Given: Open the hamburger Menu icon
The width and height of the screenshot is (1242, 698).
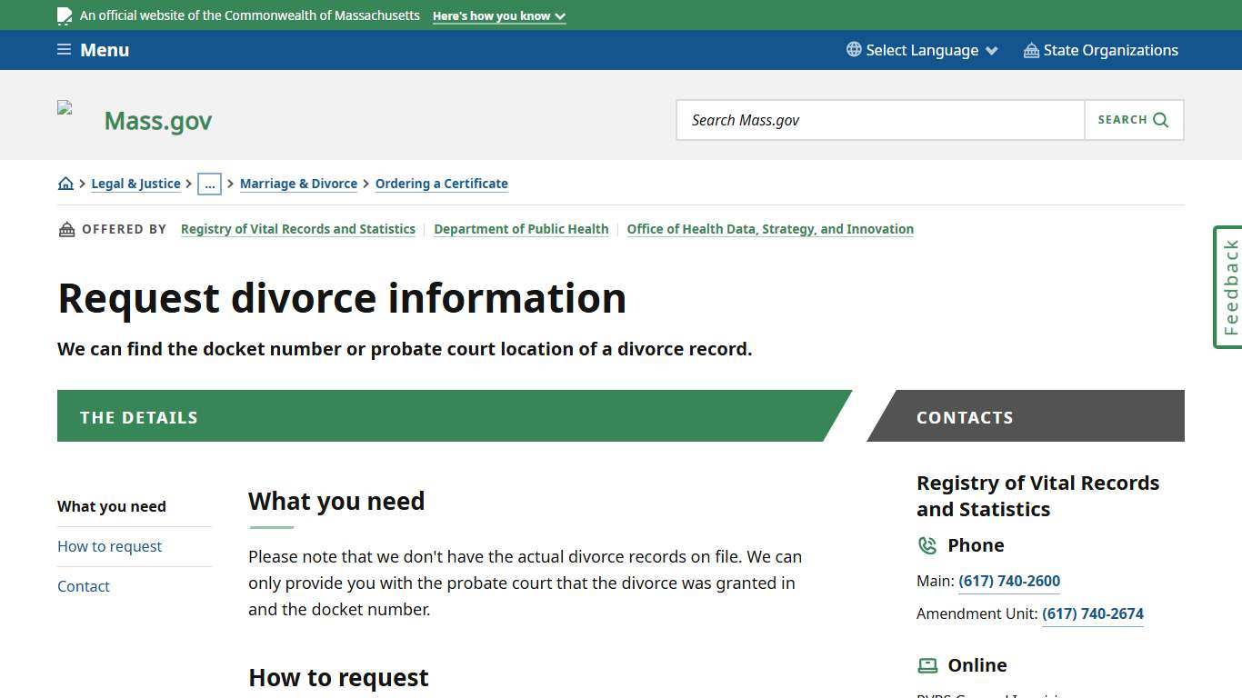Looking at the screenshot, I should 64,49.
